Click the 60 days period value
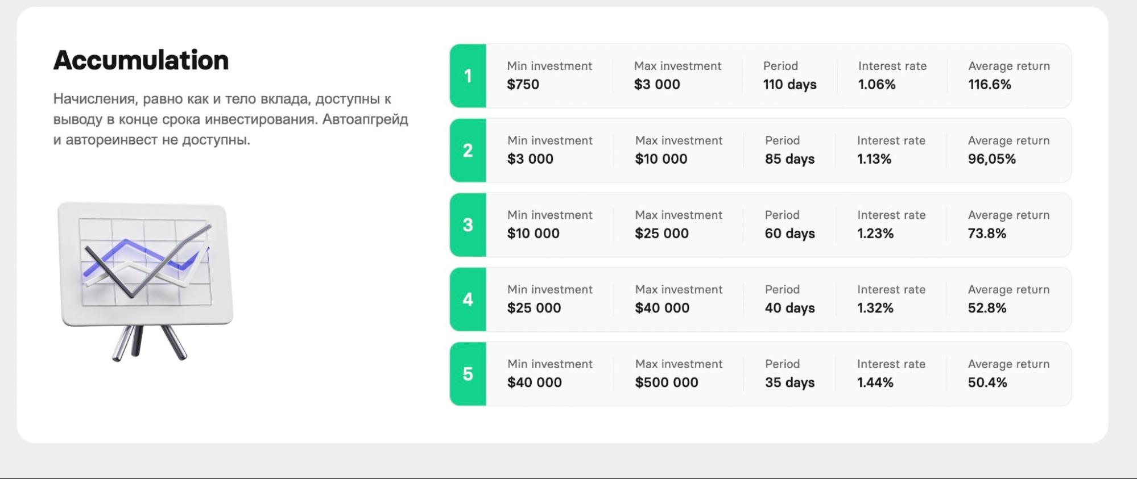 pos(789,234)
